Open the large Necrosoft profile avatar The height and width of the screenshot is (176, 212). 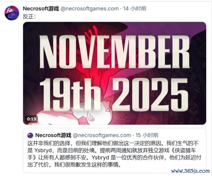pos(12,13)
